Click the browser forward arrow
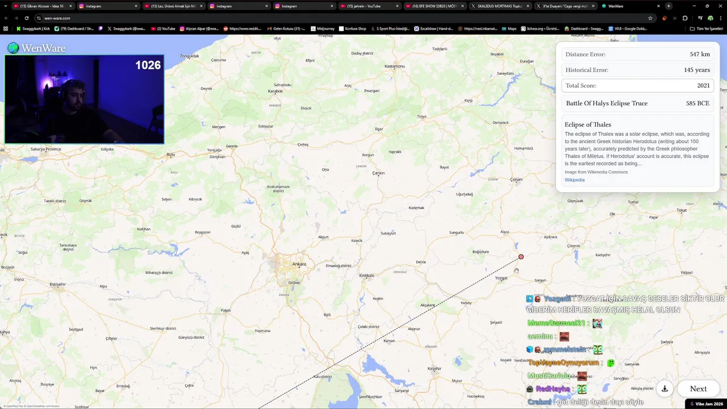 pyautogui.click(x=16, y=18)
